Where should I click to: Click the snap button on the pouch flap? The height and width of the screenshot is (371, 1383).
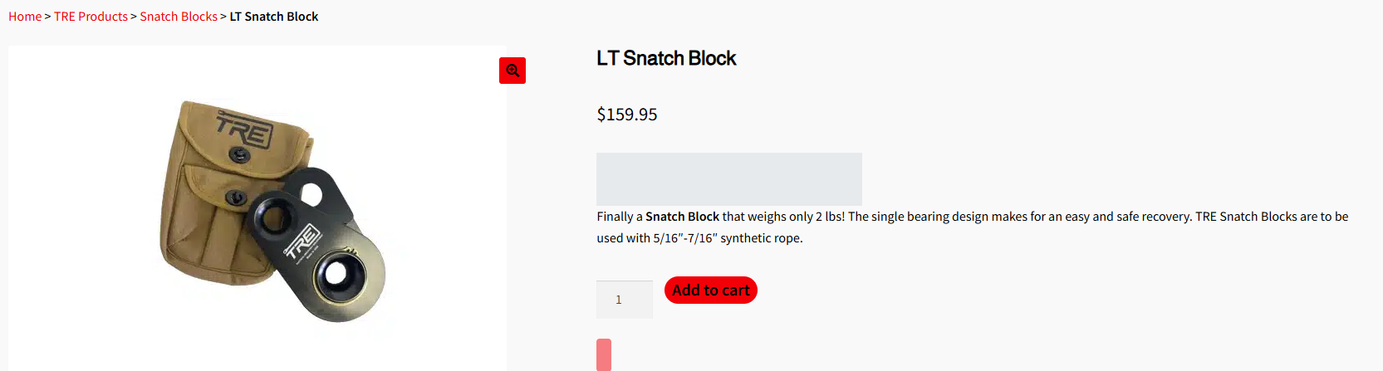[240, 154]
